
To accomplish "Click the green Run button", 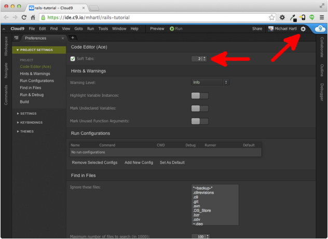I will coord(176,29).
